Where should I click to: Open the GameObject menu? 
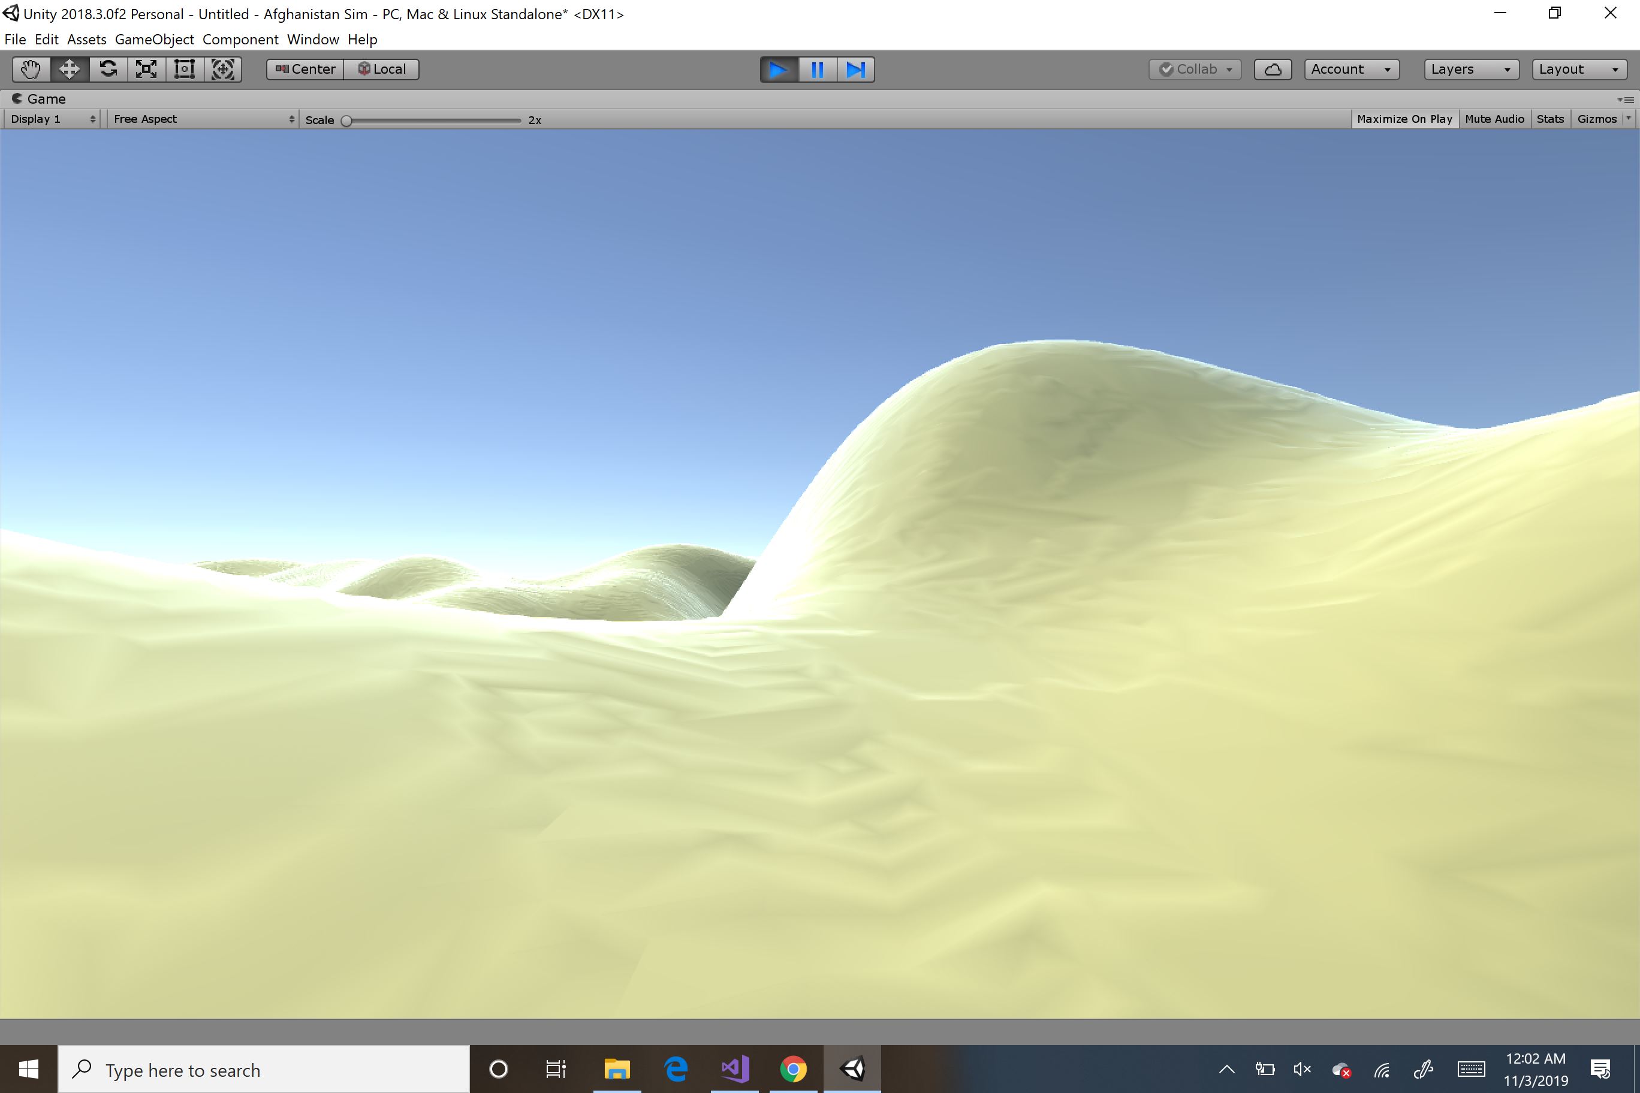(154, 40)
